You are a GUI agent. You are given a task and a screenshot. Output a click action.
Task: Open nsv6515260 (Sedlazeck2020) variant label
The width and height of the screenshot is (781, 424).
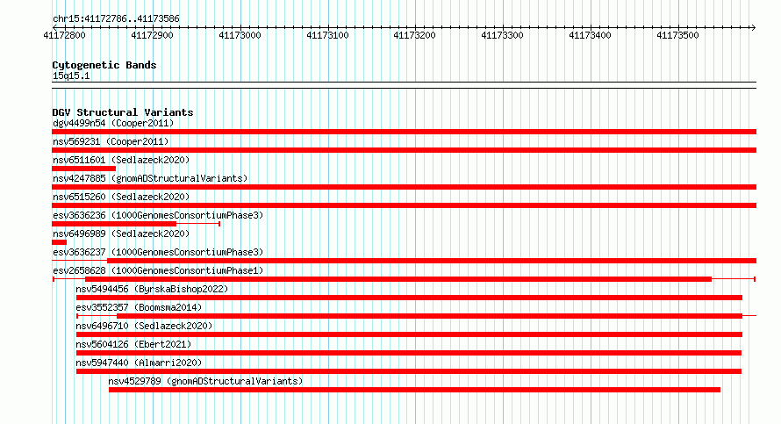click(121, 197)
